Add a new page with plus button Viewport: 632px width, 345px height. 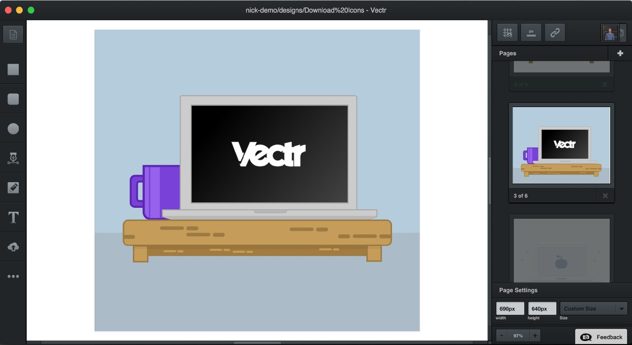[x=620, y=53]
